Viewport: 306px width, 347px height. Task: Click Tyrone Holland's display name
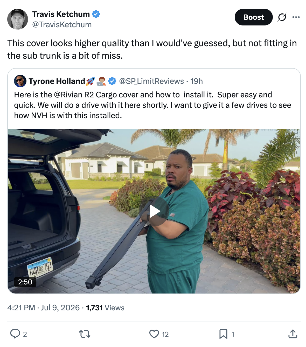[57, 81]
